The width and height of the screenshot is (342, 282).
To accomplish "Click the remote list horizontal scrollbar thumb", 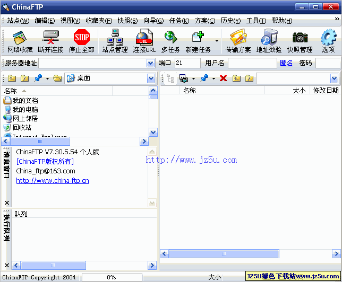I will 224,254.
